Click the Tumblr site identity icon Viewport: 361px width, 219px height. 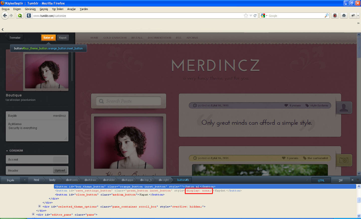click(x=29, y=16)
